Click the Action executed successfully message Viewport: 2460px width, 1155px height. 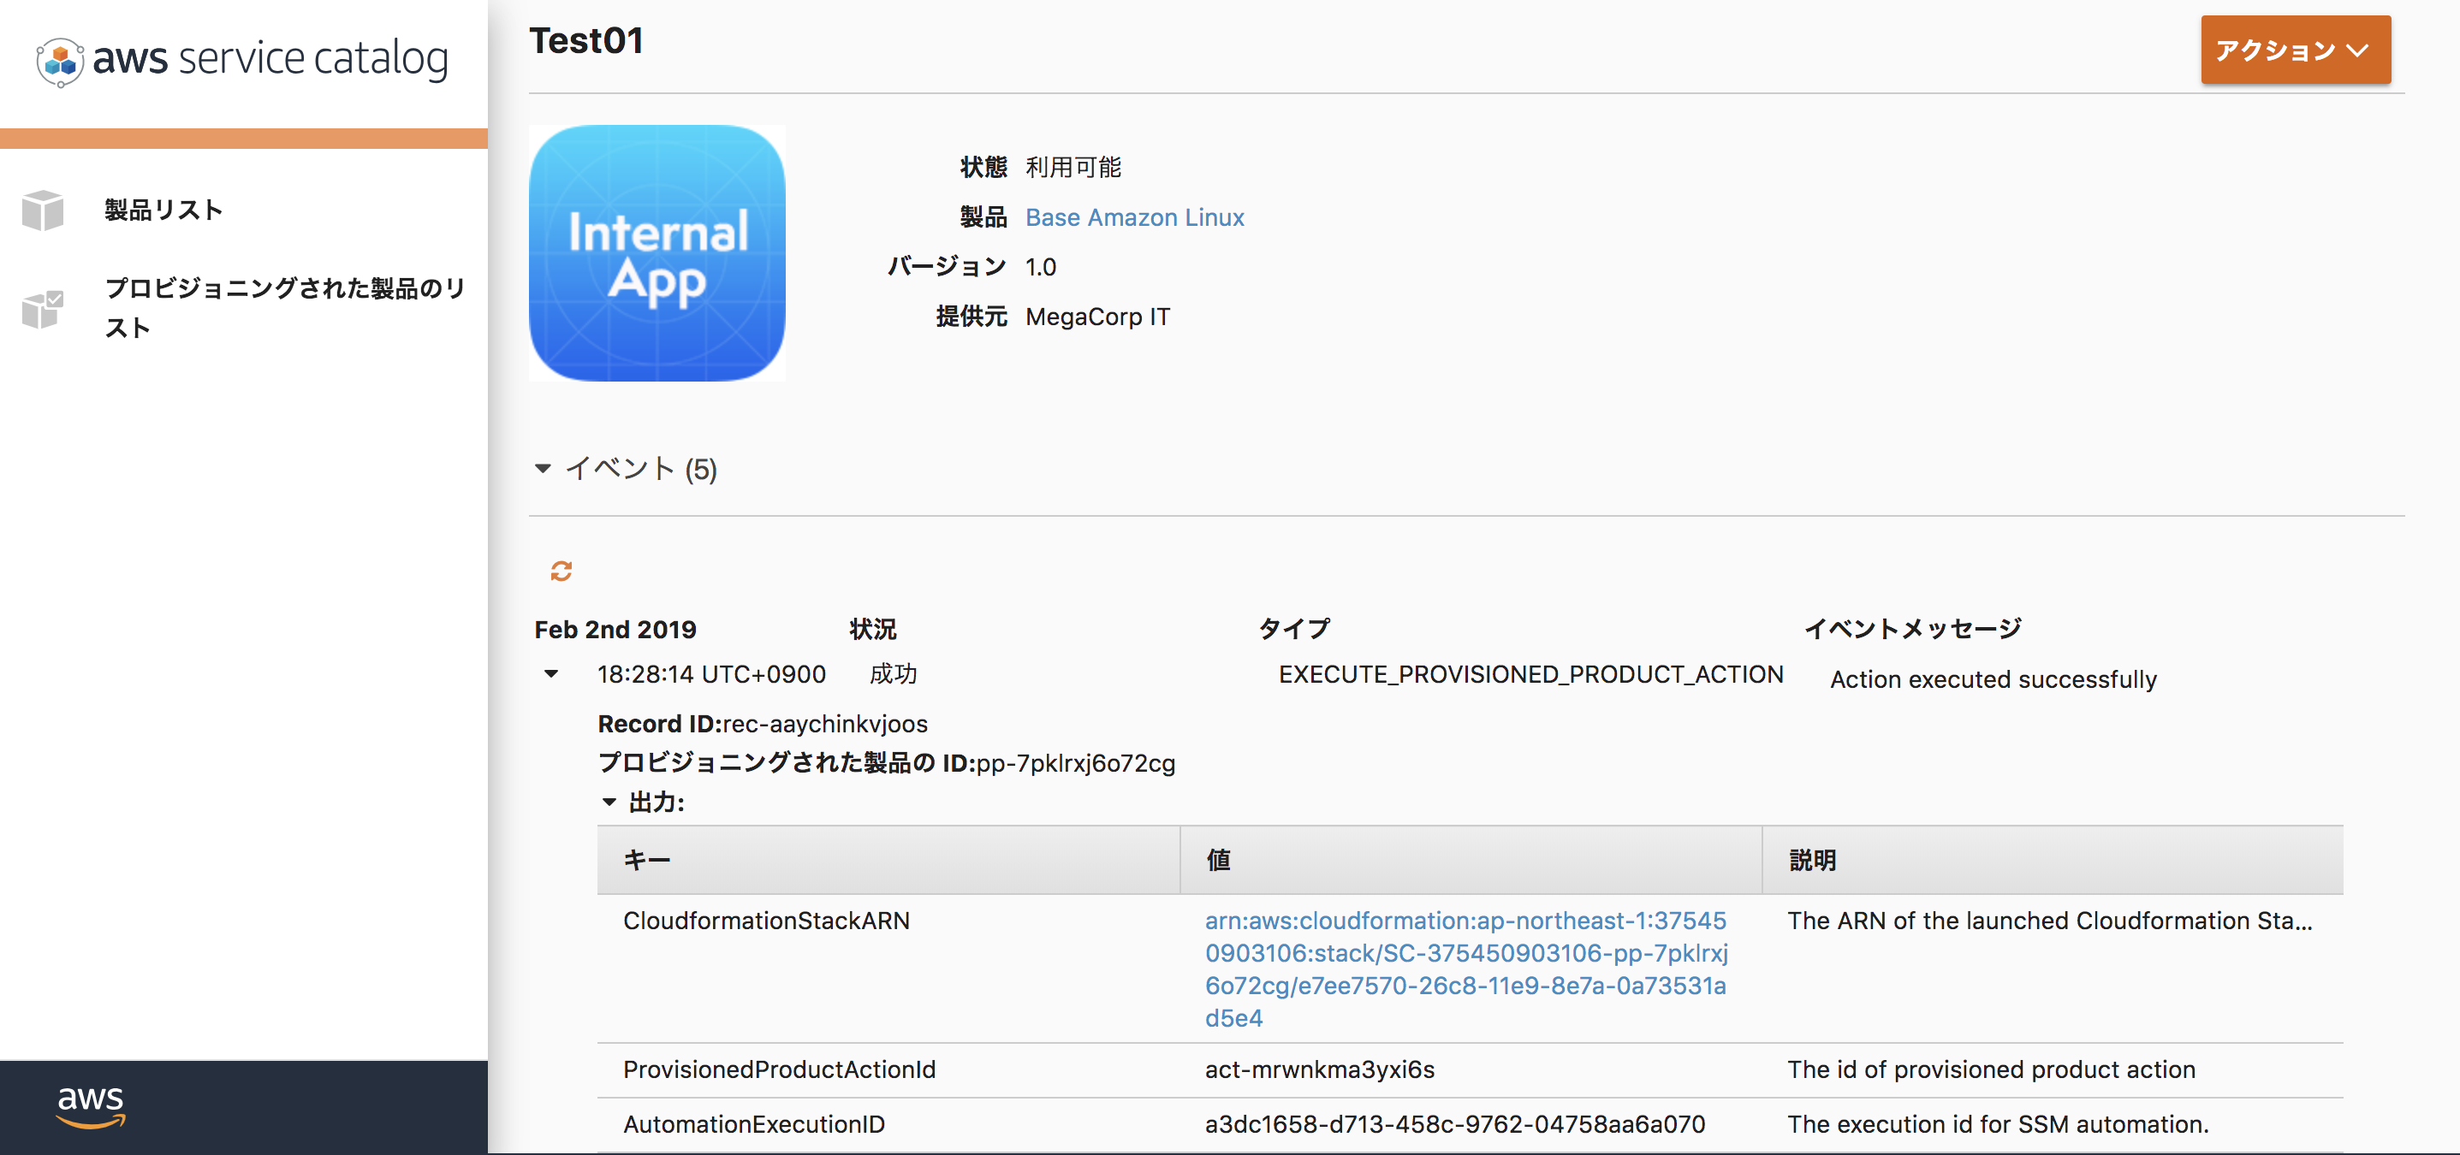pyautogui.click(x=1993, y=679)
